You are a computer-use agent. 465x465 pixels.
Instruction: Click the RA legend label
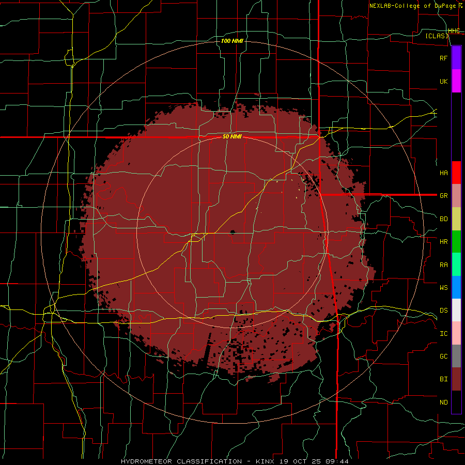[x=443, y=265]
